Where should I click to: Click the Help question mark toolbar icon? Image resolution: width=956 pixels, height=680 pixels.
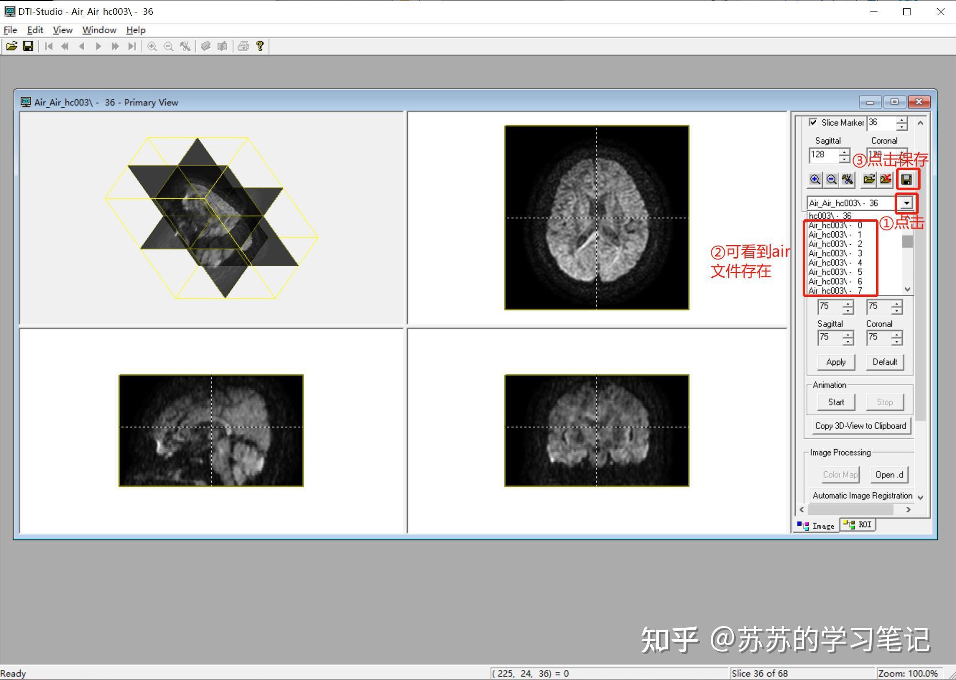pos(260,46)
